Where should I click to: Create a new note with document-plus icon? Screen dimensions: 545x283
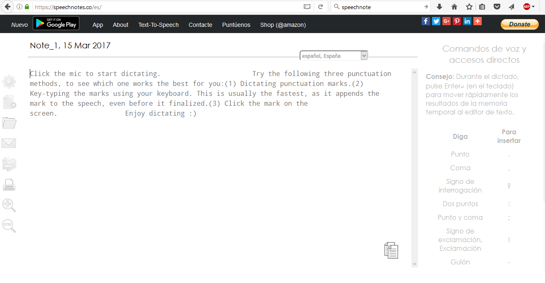point(9,102)
